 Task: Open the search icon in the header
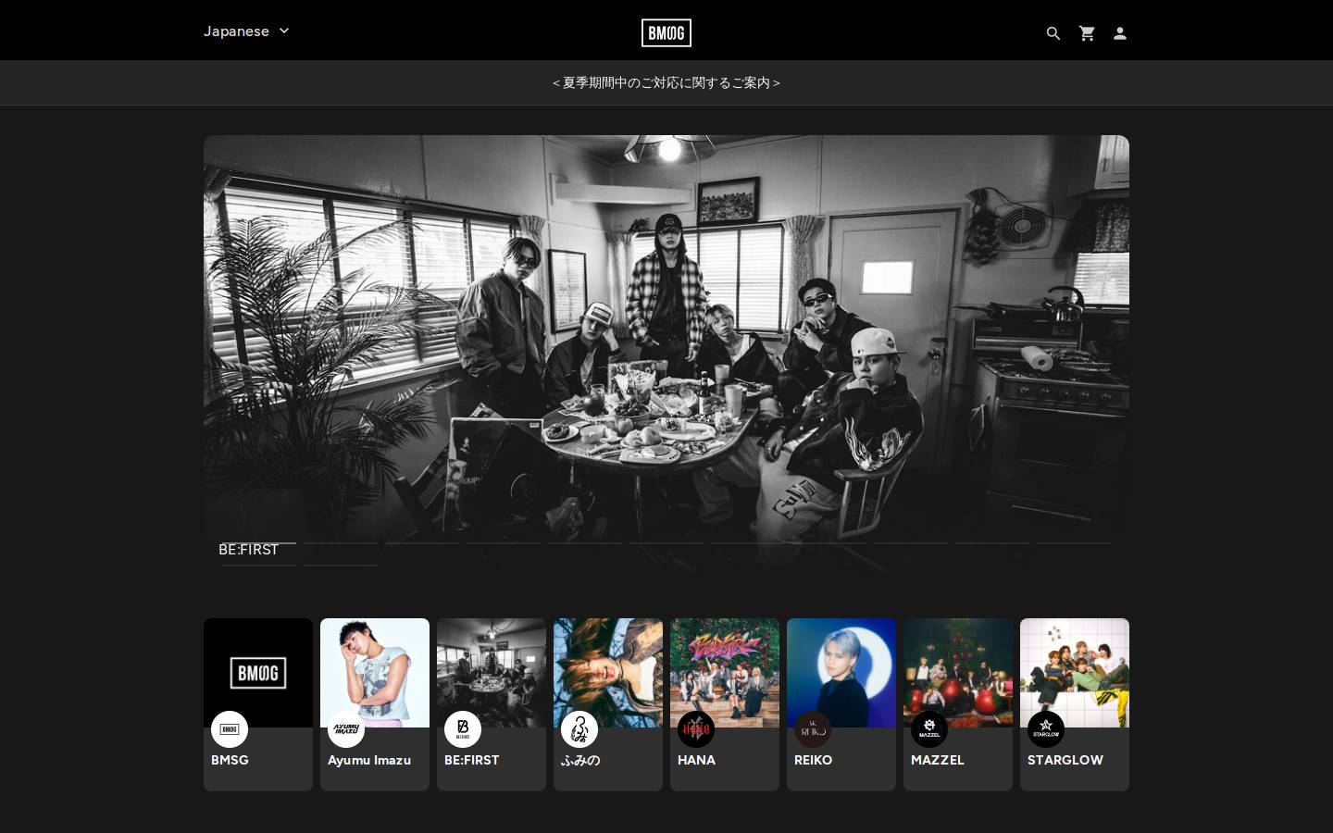[x=1053, y=33]
